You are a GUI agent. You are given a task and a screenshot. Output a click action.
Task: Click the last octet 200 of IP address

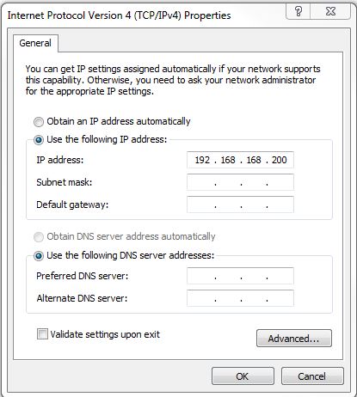280,160
